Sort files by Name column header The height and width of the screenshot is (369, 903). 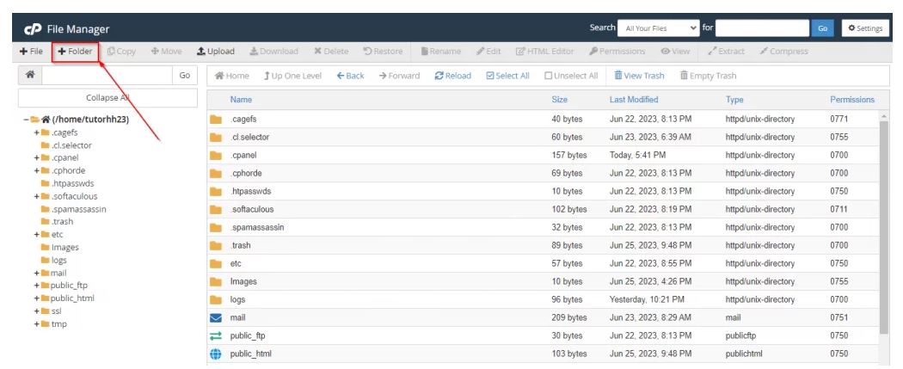point(241,100)
